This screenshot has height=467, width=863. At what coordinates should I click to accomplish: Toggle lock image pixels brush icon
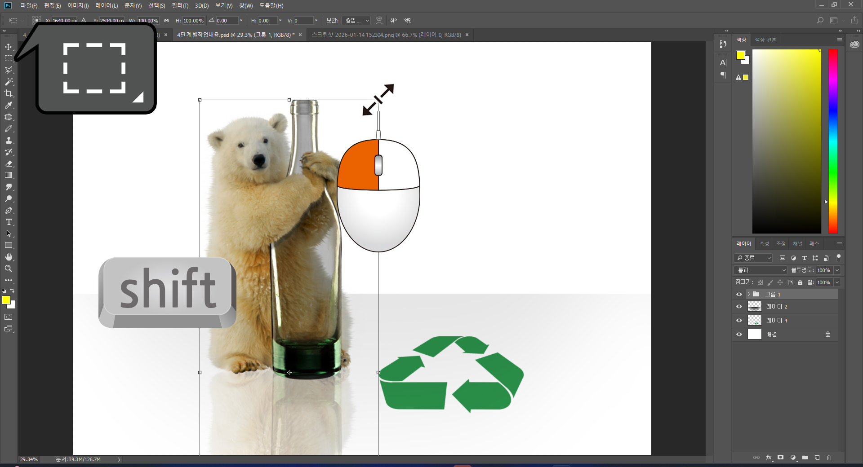point(770,282)
